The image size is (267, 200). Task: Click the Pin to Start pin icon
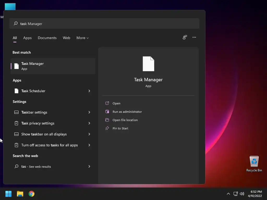[107, 128]
